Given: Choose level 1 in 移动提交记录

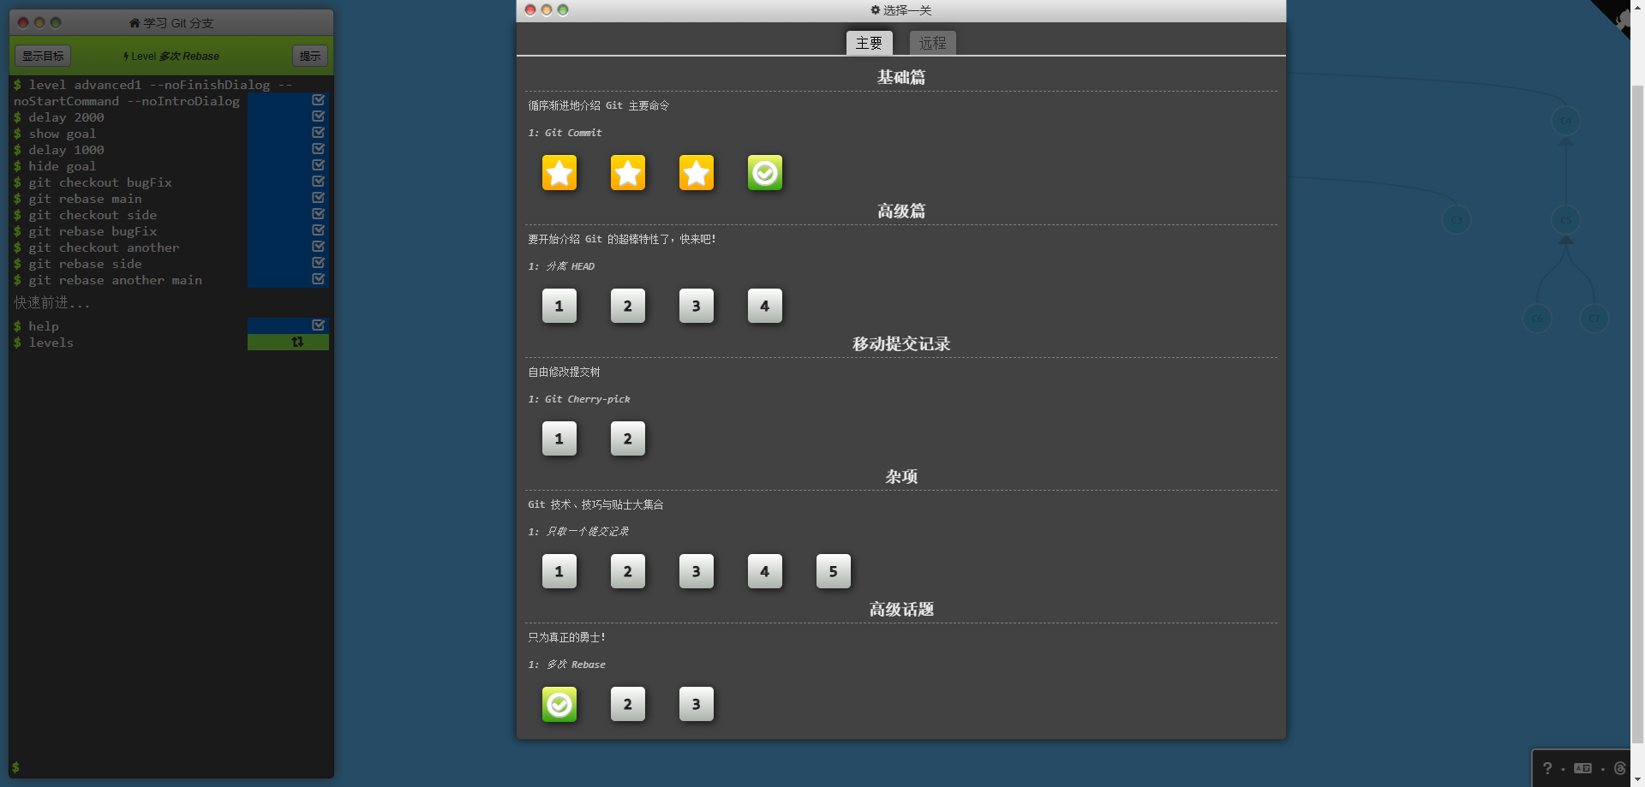Looking at the screenshot, I should (559, 438).
